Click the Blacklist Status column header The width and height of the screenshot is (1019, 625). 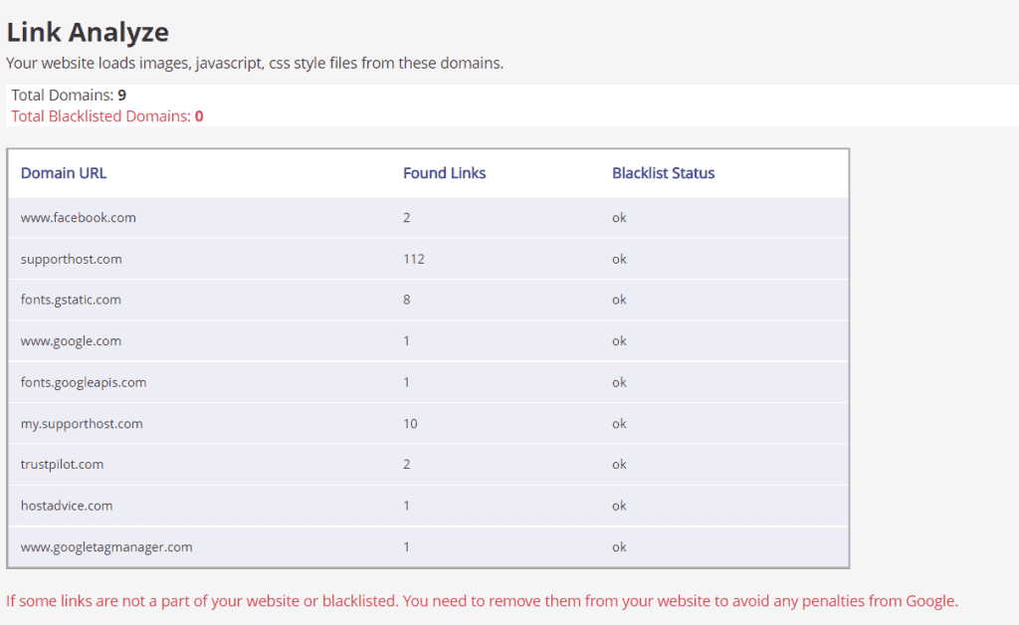point(664,173)
